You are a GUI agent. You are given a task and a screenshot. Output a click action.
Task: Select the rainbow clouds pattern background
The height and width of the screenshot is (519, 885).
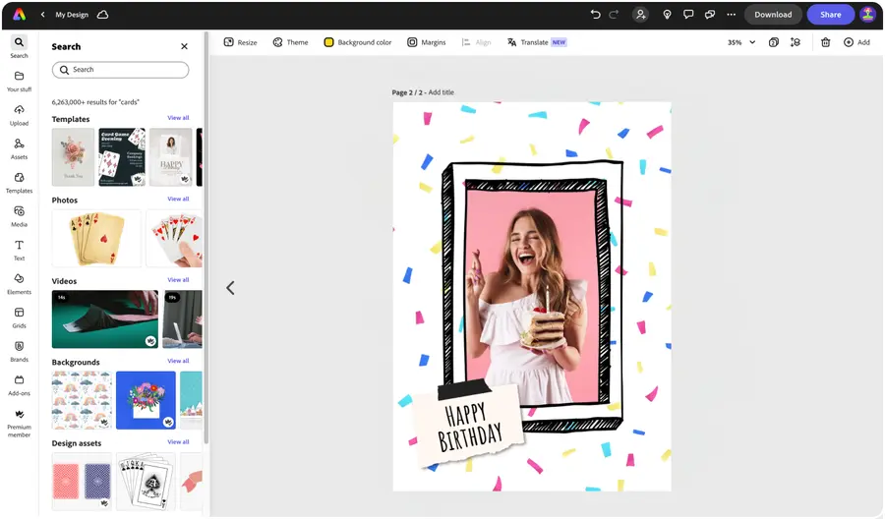click(82, 400)
